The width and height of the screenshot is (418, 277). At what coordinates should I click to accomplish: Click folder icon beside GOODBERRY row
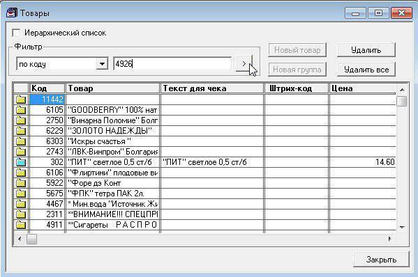coord(21,110)
